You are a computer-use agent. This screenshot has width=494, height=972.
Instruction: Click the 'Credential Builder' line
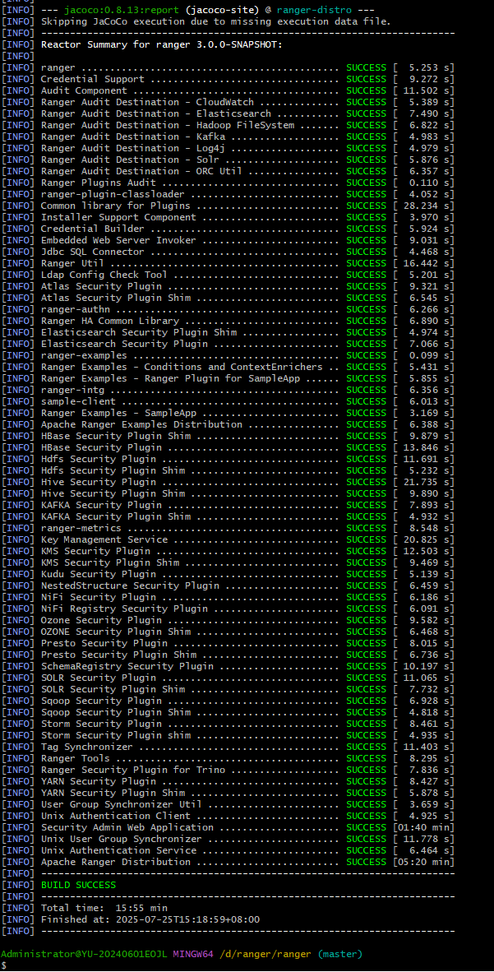(x=229, y=229)
